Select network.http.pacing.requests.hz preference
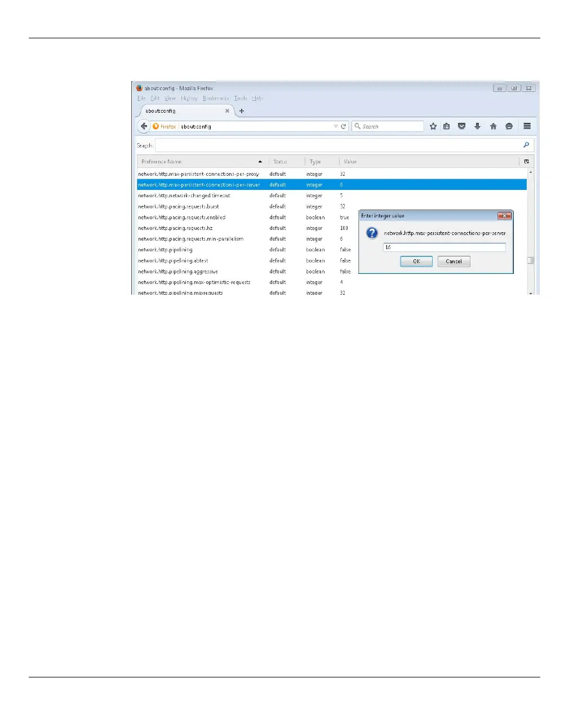Image resolution: width=569 pixels, height=709 pixels. [175, 228]
